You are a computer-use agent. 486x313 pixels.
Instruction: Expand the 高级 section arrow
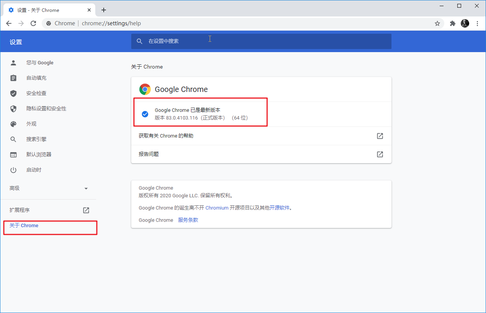coord(86,188)
